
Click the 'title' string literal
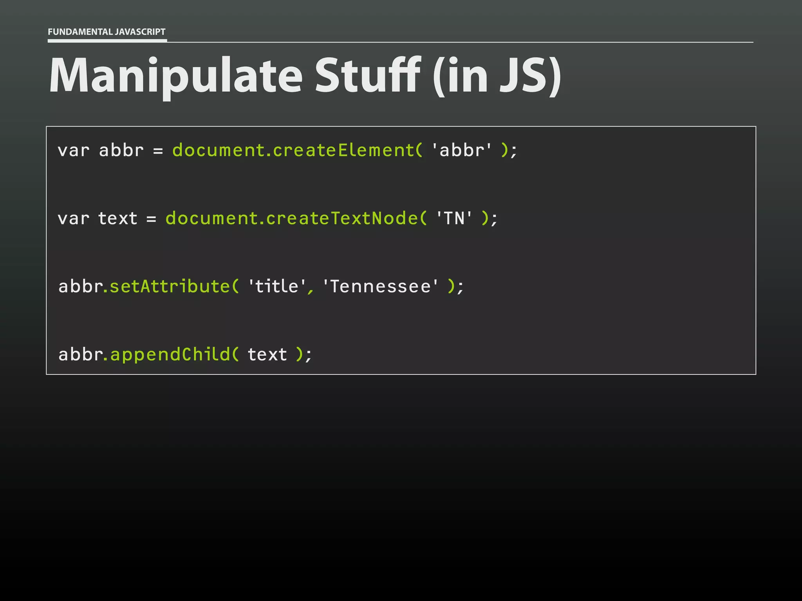click(x=277, y=286)
